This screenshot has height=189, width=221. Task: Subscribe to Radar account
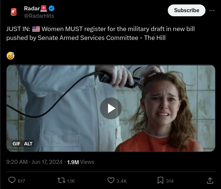click(187, 10)
